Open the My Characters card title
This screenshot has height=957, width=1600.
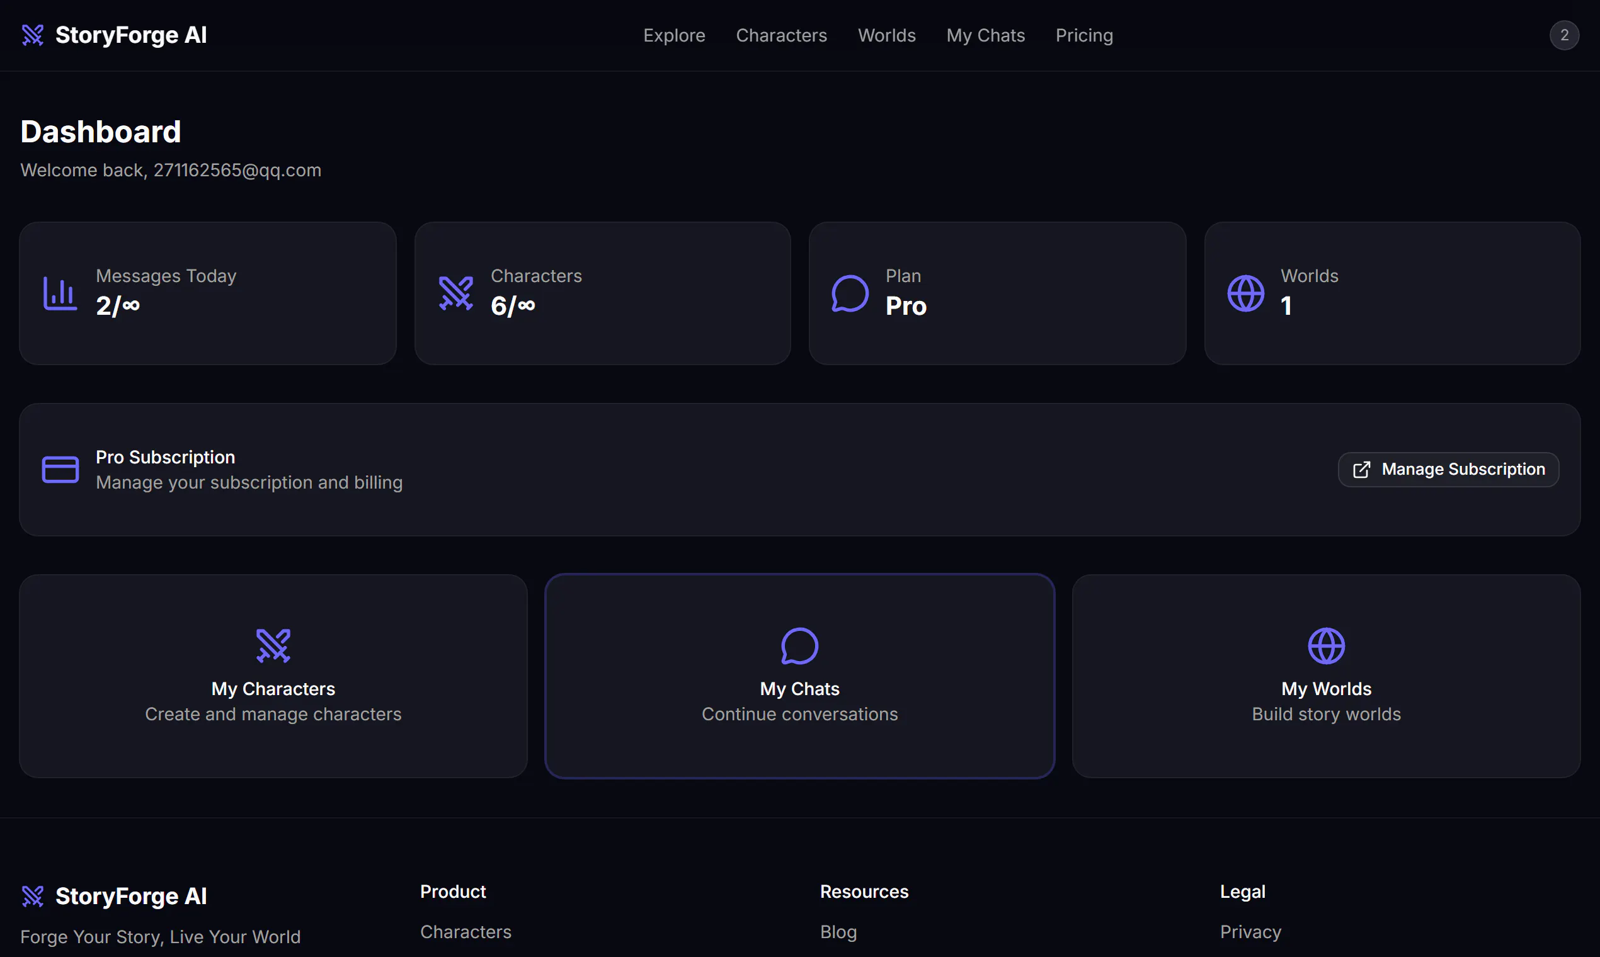click(x=273, y=688)
